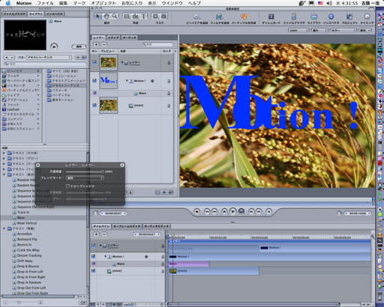Open the 100% canvas zoom dropdown
This screenshot has height=307, width=384.
tap(298, 30)
